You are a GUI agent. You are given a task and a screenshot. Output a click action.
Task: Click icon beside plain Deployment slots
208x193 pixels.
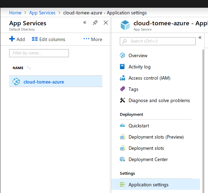pos(122,148)
